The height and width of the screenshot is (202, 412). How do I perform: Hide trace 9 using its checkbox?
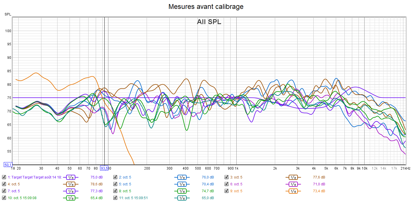click(227, 191)
